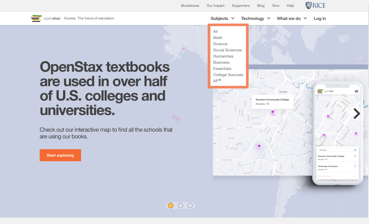Choose "Social Sciences" in the subjects menu
Screen dimensions: 369x224
pos(227,50)
